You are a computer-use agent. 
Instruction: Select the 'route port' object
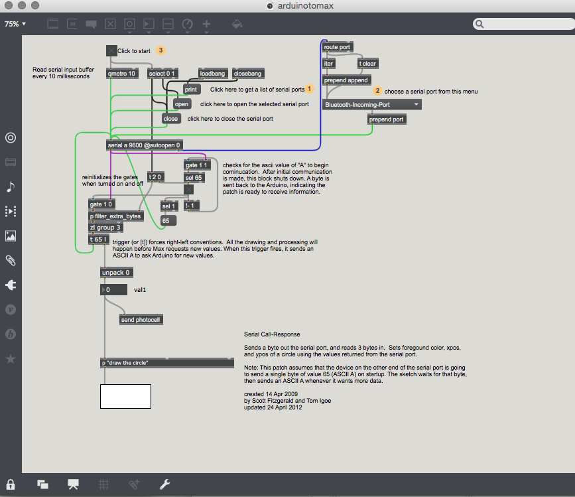[338, 47]
